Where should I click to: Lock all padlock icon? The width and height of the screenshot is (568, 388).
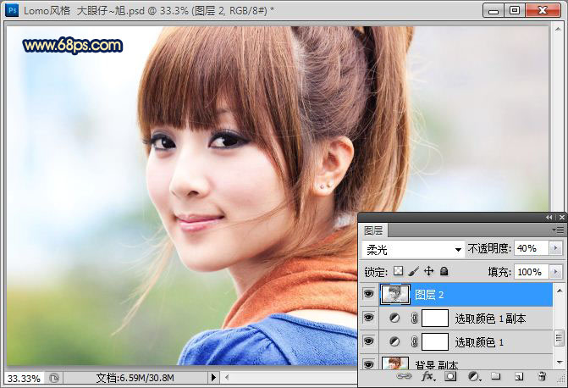(x=444, y=271)
